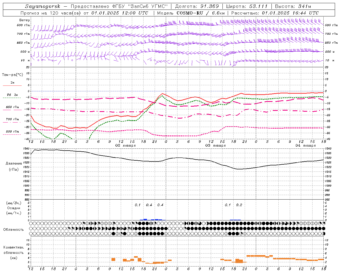Click the legend line sample under "Td 2м"
This screenshot has width=339, height=271.
(x=12, y=98)
